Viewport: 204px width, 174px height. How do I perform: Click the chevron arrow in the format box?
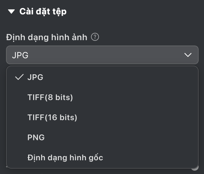click(x=188, y=55)
